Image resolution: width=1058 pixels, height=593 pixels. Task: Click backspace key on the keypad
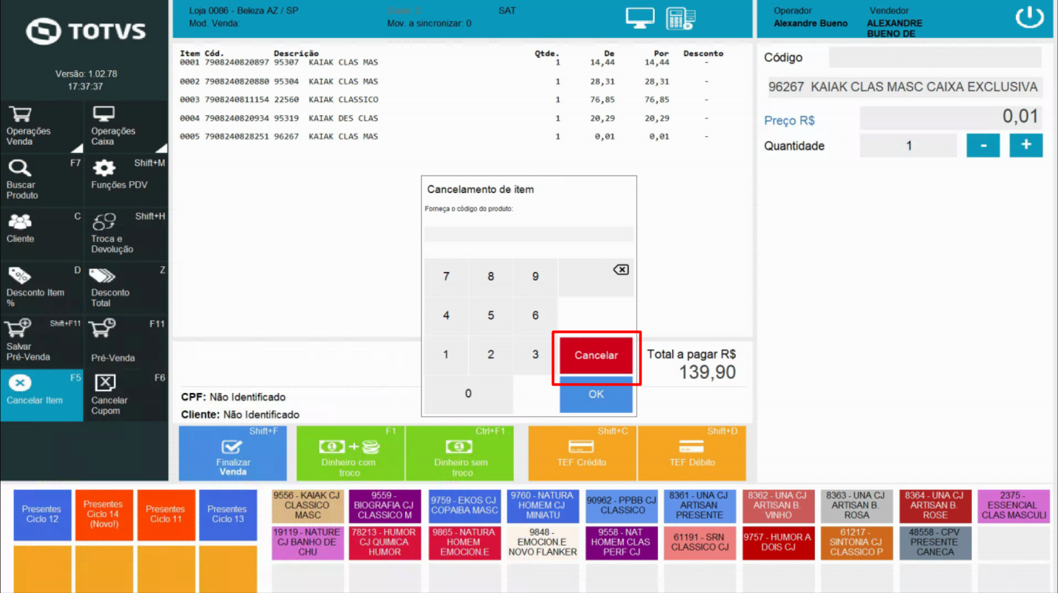click(x=621, y=269)
